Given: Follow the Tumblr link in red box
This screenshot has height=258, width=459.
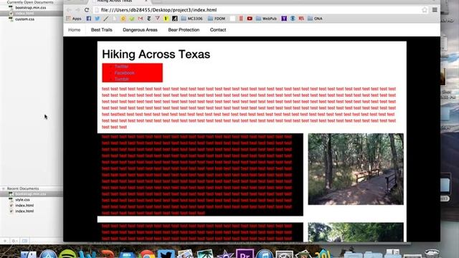Looking at the screenshot, I should click(x=121, y=80).
